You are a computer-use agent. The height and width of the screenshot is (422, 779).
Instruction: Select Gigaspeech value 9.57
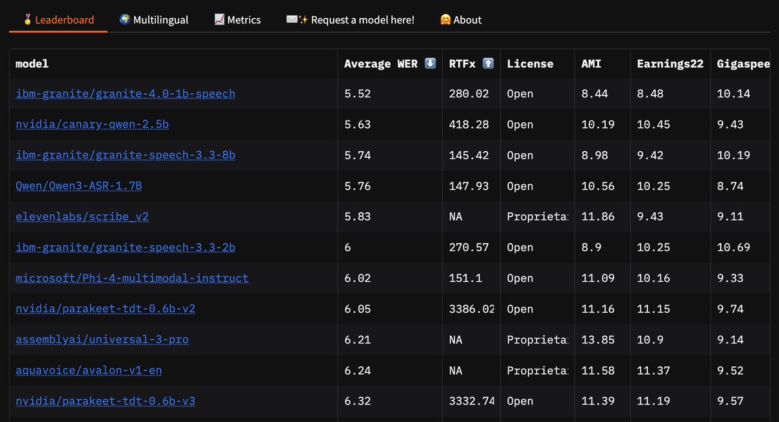coord(730,401)
